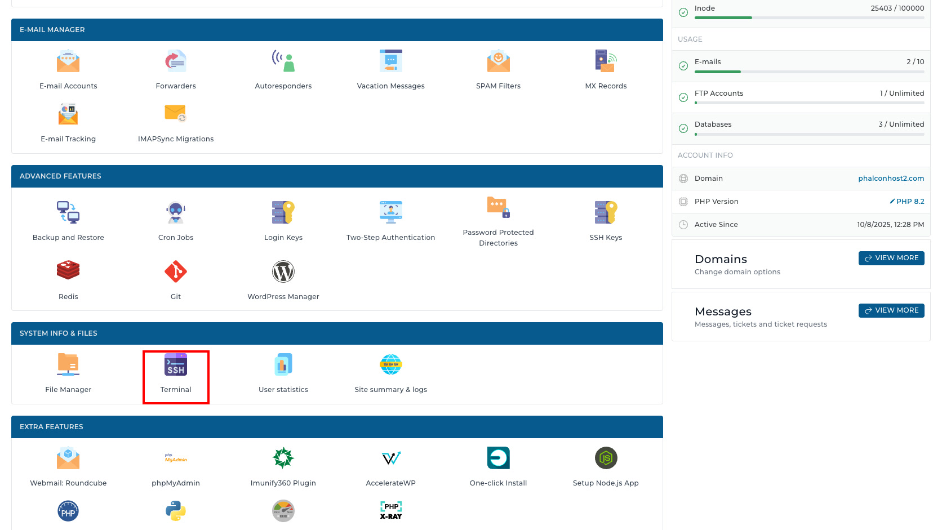Image resolution: width=942 pixels, height=530 pixels.
Task: Launch the SSH Terminal
Action: click(x=176, y=374)
